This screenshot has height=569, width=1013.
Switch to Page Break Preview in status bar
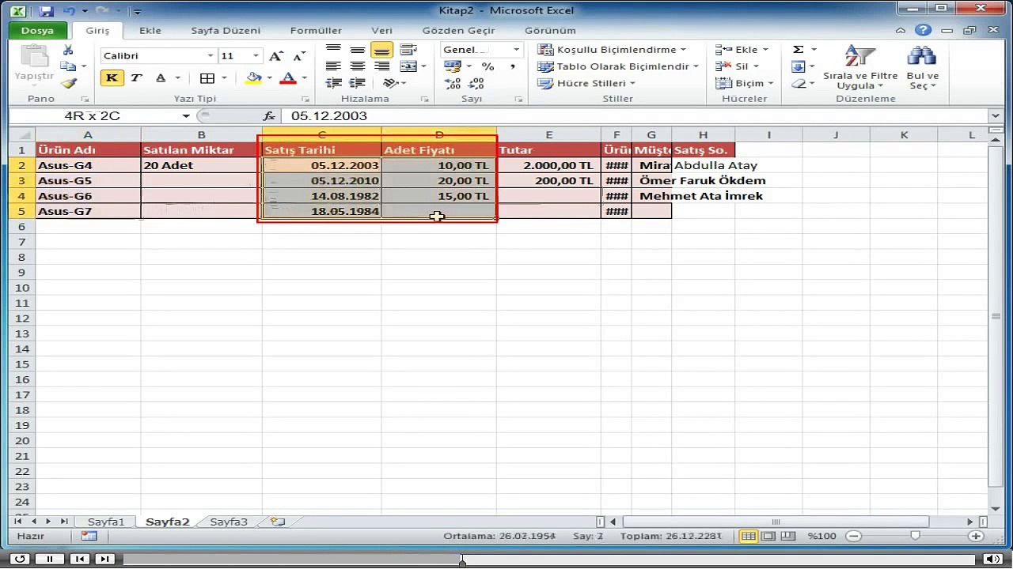788,536
